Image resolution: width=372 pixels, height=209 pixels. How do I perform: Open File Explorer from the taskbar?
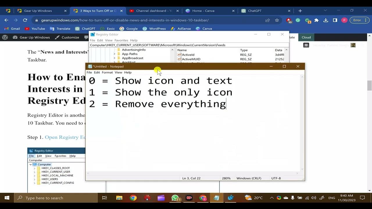point(119,198)
